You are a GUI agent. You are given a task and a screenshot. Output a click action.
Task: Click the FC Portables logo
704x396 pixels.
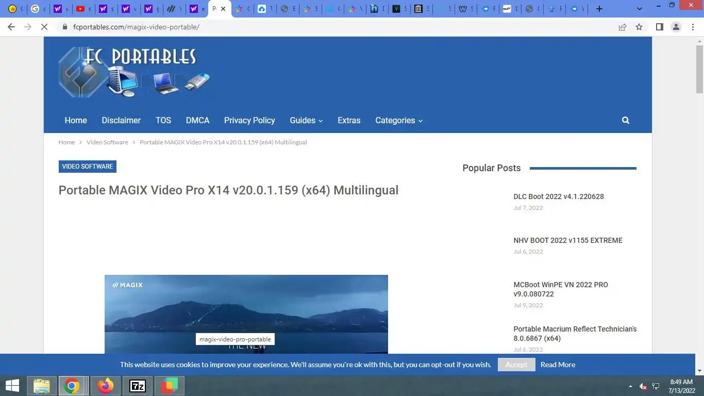pyautogui.click(x=135, y=72)
